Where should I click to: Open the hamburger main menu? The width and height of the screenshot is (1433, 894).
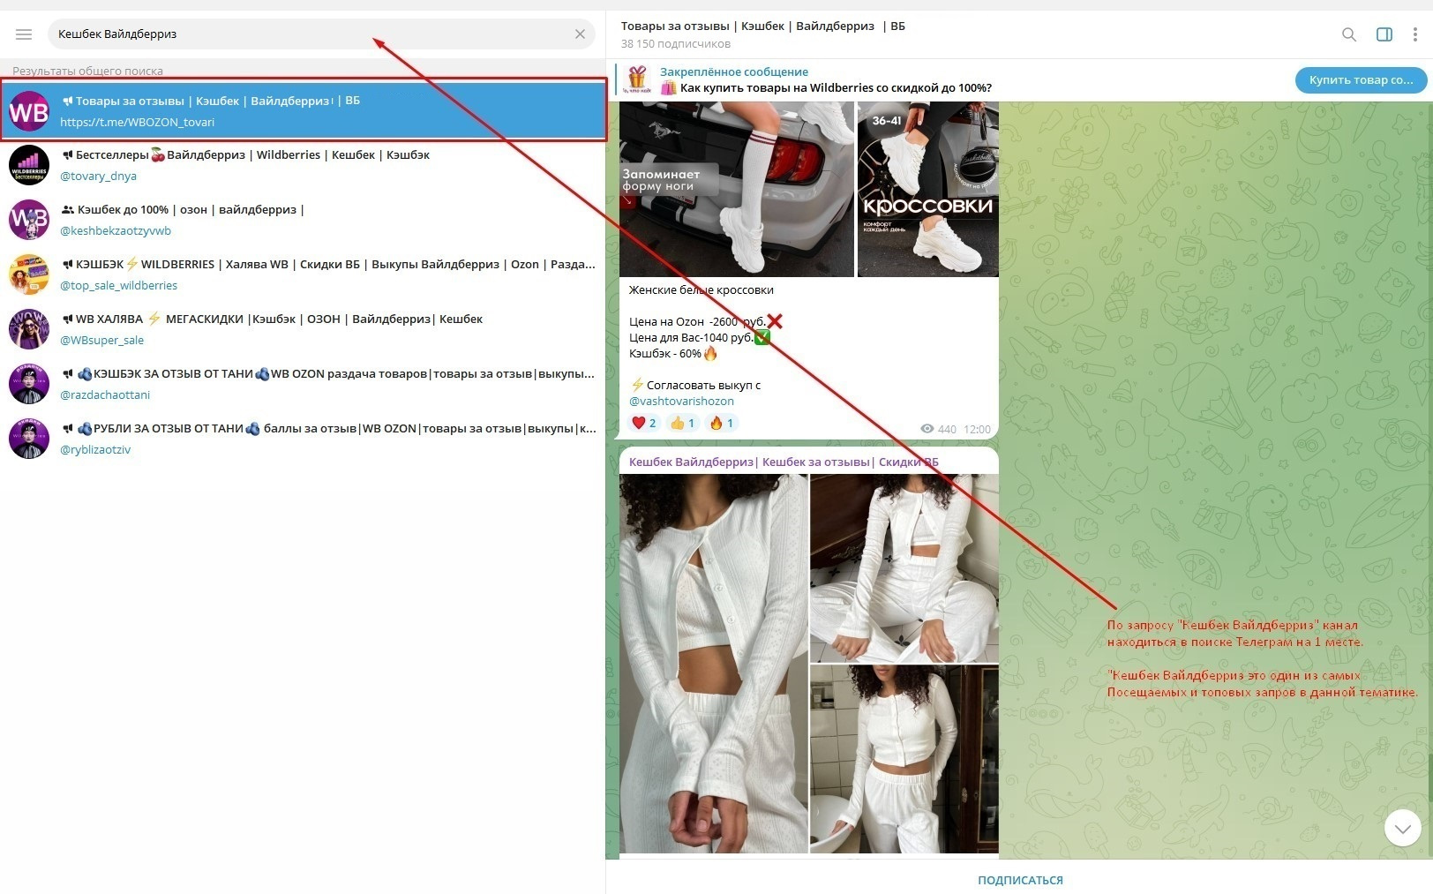[24, 34]
